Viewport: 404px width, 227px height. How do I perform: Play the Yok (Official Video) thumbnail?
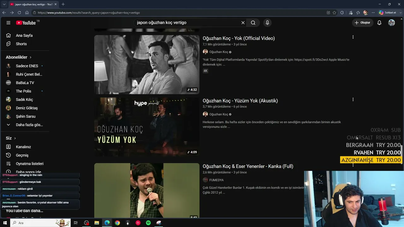tap(147, 64)
